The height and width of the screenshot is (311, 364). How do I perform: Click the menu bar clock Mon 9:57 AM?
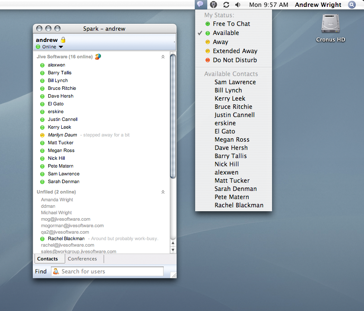point(269,5)
